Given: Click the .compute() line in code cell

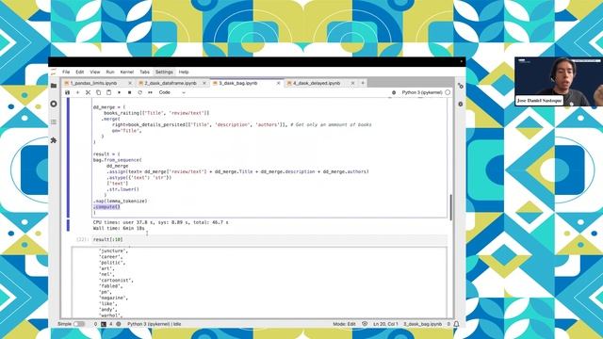Looking at the screenshot, I should [106, 207].
